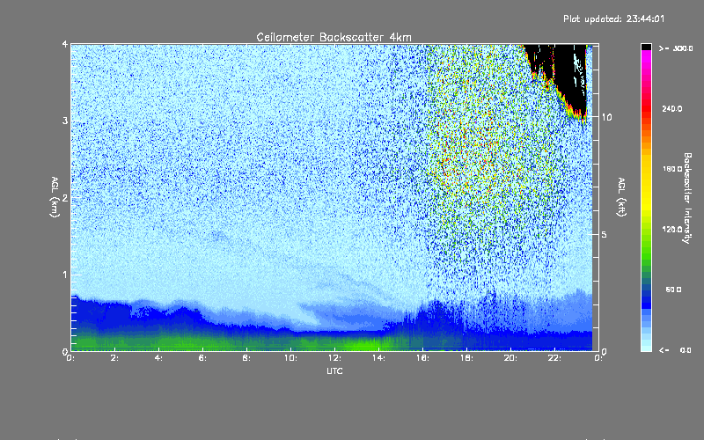Click the "AGL (kft)" axis label
This screenshot has height=440, width=704.
pyautogui.click(x=621, y=197)
